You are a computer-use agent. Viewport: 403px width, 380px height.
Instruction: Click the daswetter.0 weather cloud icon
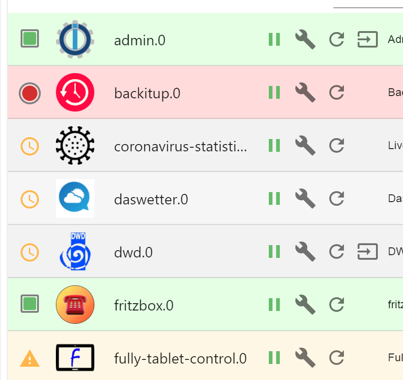75,198
